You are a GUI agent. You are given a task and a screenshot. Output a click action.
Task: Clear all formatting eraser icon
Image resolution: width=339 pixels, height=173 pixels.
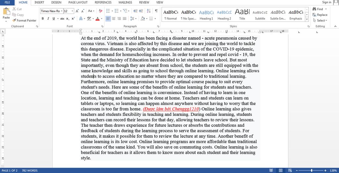coord(101,11)
